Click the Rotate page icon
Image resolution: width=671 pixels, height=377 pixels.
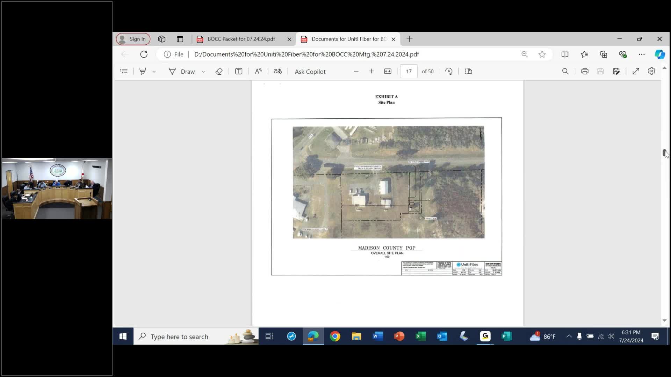point(449,71)
